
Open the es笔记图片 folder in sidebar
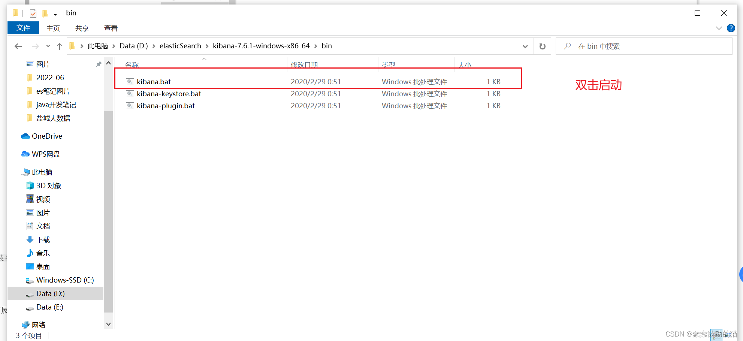click(53, 91)
